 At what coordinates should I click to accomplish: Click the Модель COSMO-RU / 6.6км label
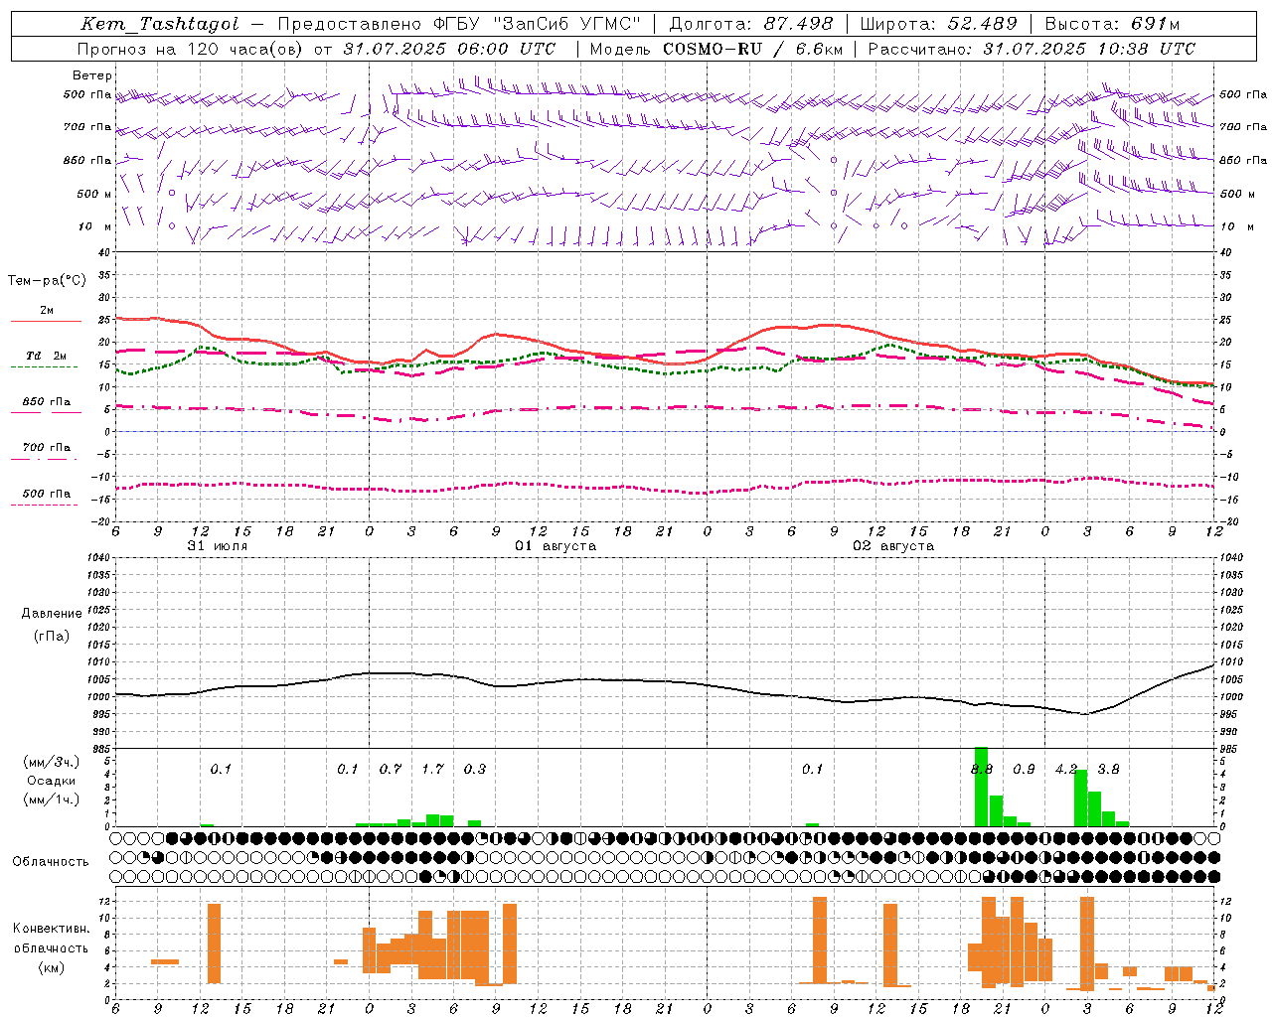[716, 49]
